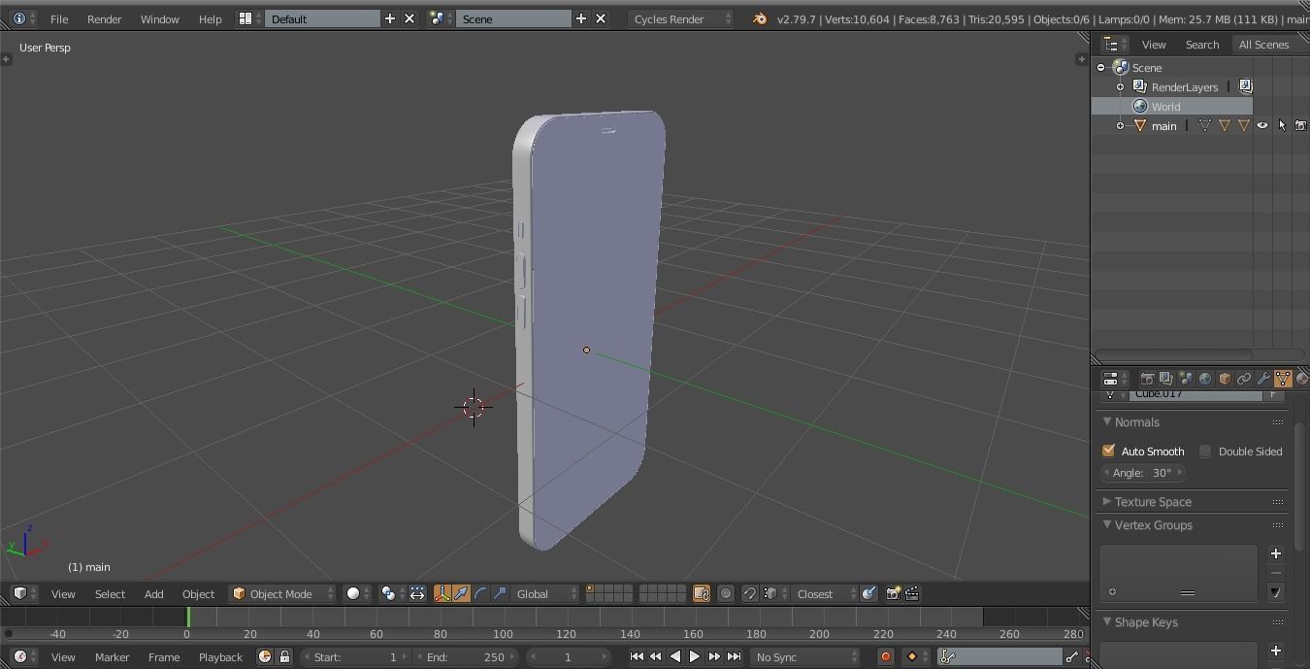Jump to the timeline start frame
The width and height of the screenshot is (1310, 669).
[637, 657]
